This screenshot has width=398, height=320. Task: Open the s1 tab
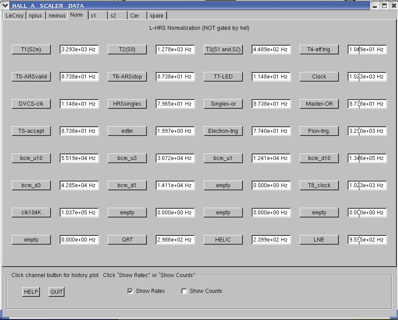pyautogui.click(x=98, y=15)
